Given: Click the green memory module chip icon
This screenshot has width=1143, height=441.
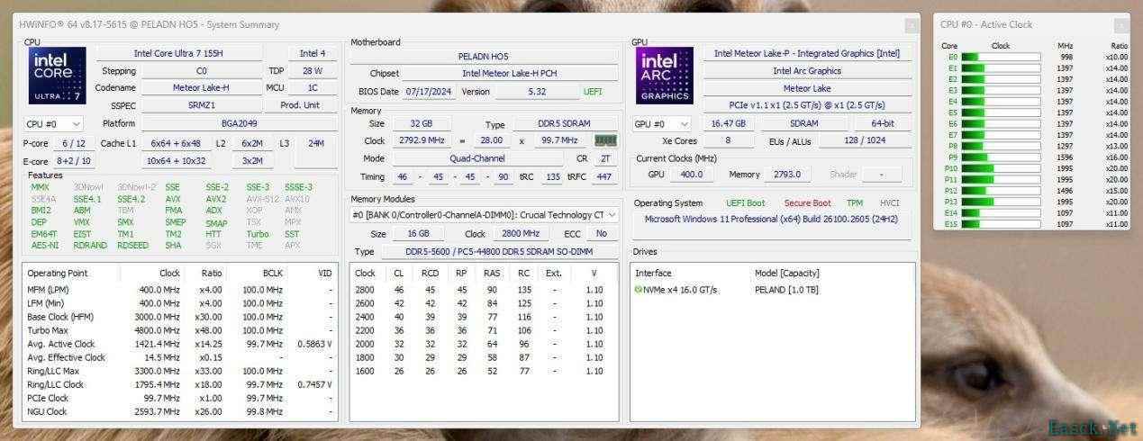Looking at the screenshot, I should 605,140.
